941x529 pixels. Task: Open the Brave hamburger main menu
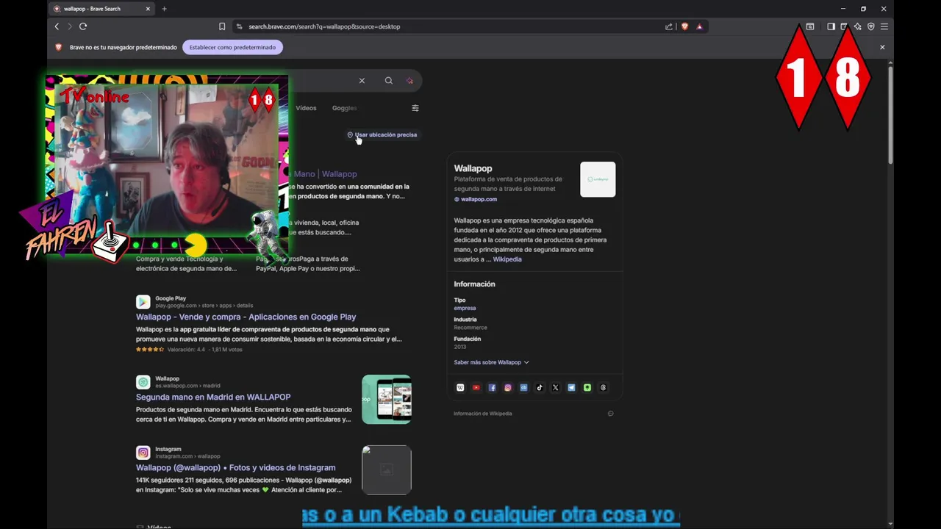[884, 26]
